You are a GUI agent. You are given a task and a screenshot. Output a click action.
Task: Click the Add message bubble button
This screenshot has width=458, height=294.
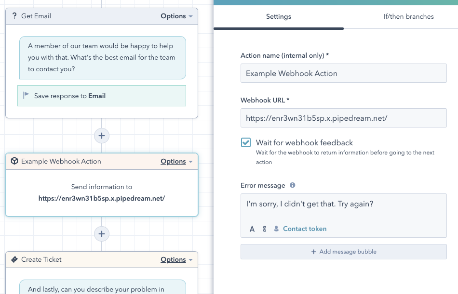[x=343, y=251]
